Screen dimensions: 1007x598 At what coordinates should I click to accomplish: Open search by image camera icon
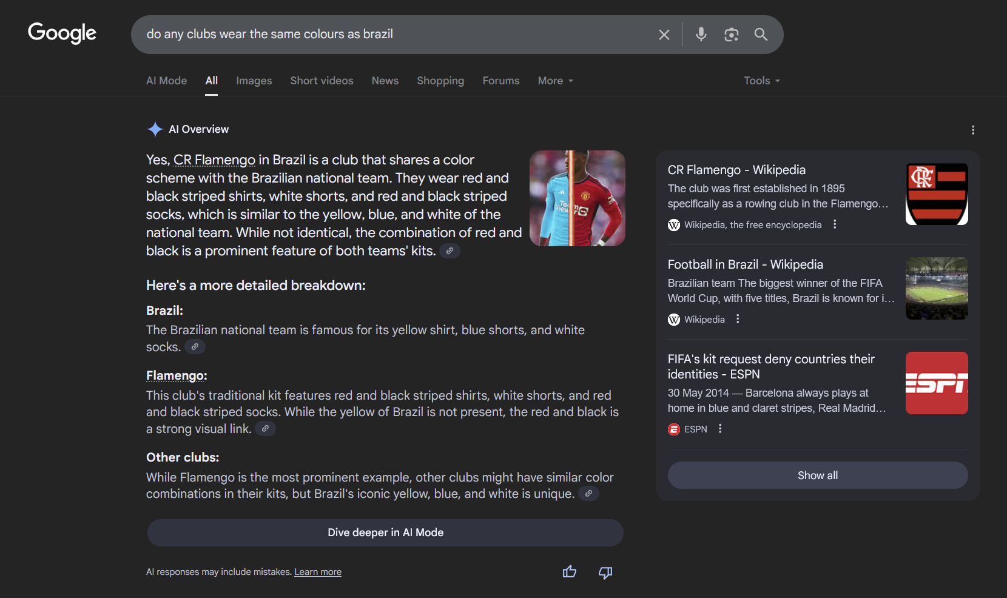(732, 35)
